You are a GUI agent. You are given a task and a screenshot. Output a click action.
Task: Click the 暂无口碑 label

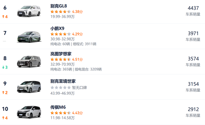click(x=80, y=88)
